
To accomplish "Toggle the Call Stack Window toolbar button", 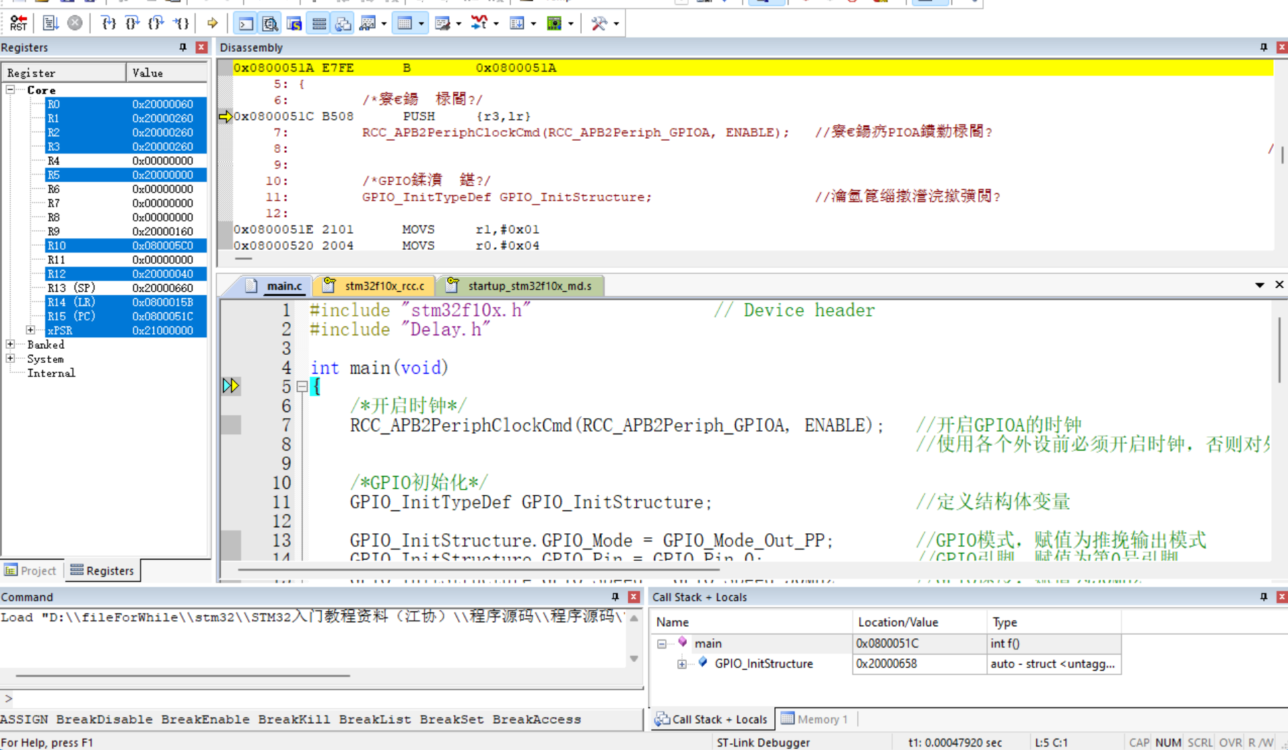I will [343, 24].
